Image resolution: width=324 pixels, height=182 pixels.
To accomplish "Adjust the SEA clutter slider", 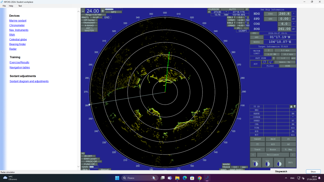I will pyautogui.click(x=94, y=169).
